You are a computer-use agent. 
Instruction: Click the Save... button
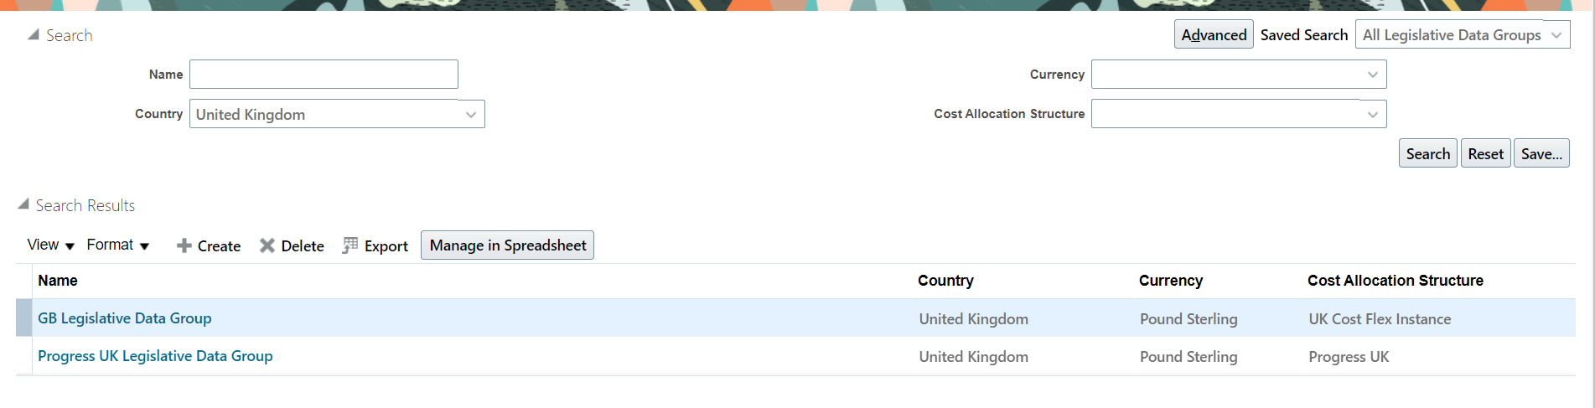(1541, 154)
